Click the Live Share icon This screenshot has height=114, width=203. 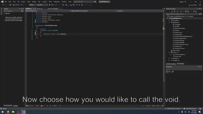pyautogui.click(x=190, y=5)
